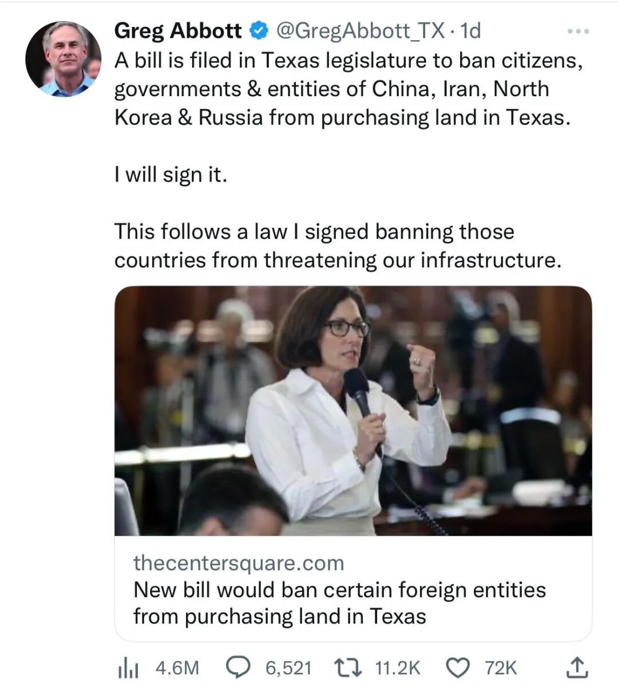Open the article preview image
618x695 pixels.
[x=353, y=411]
